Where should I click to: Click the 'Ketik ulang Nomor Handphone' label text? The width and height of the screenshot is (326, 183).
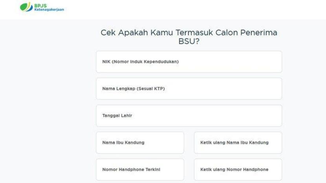pyautogui.click(x=234, y=170)
